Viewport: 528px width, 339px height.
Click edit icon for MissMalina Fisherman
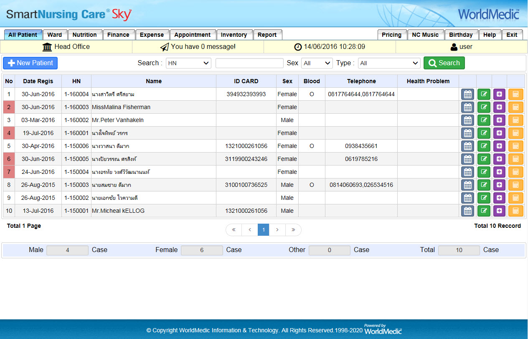(484, 107)
